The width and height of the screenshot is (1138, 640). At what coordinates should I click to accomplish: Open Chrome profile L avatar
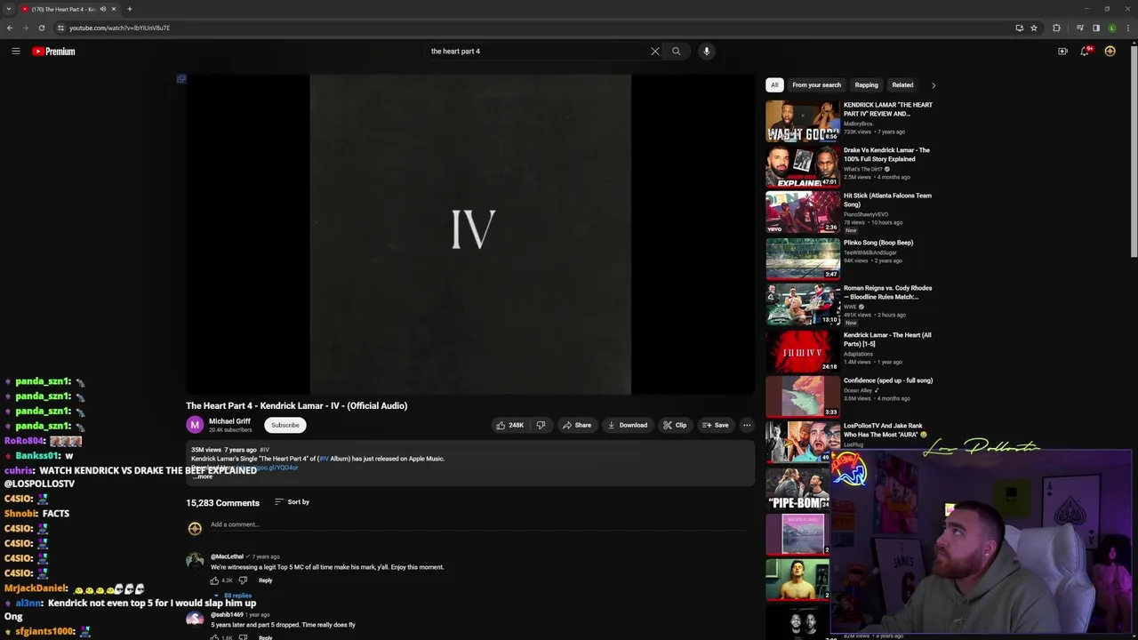coord(1112,28)
